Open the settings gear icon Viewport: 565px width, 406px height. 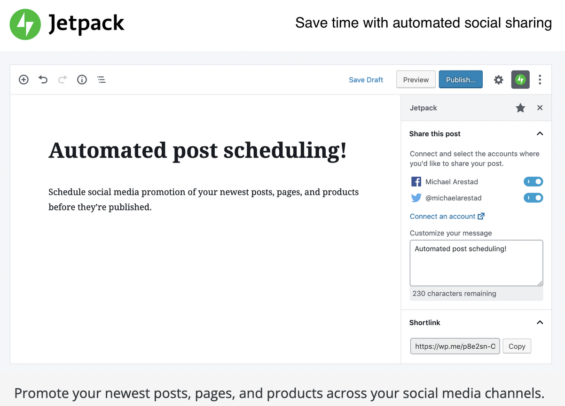(498, 79)
